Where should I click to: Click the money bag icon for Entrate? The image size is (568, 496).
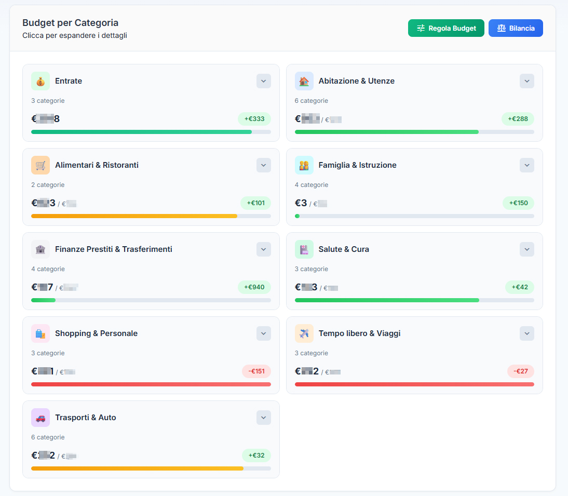click(40, 81)
